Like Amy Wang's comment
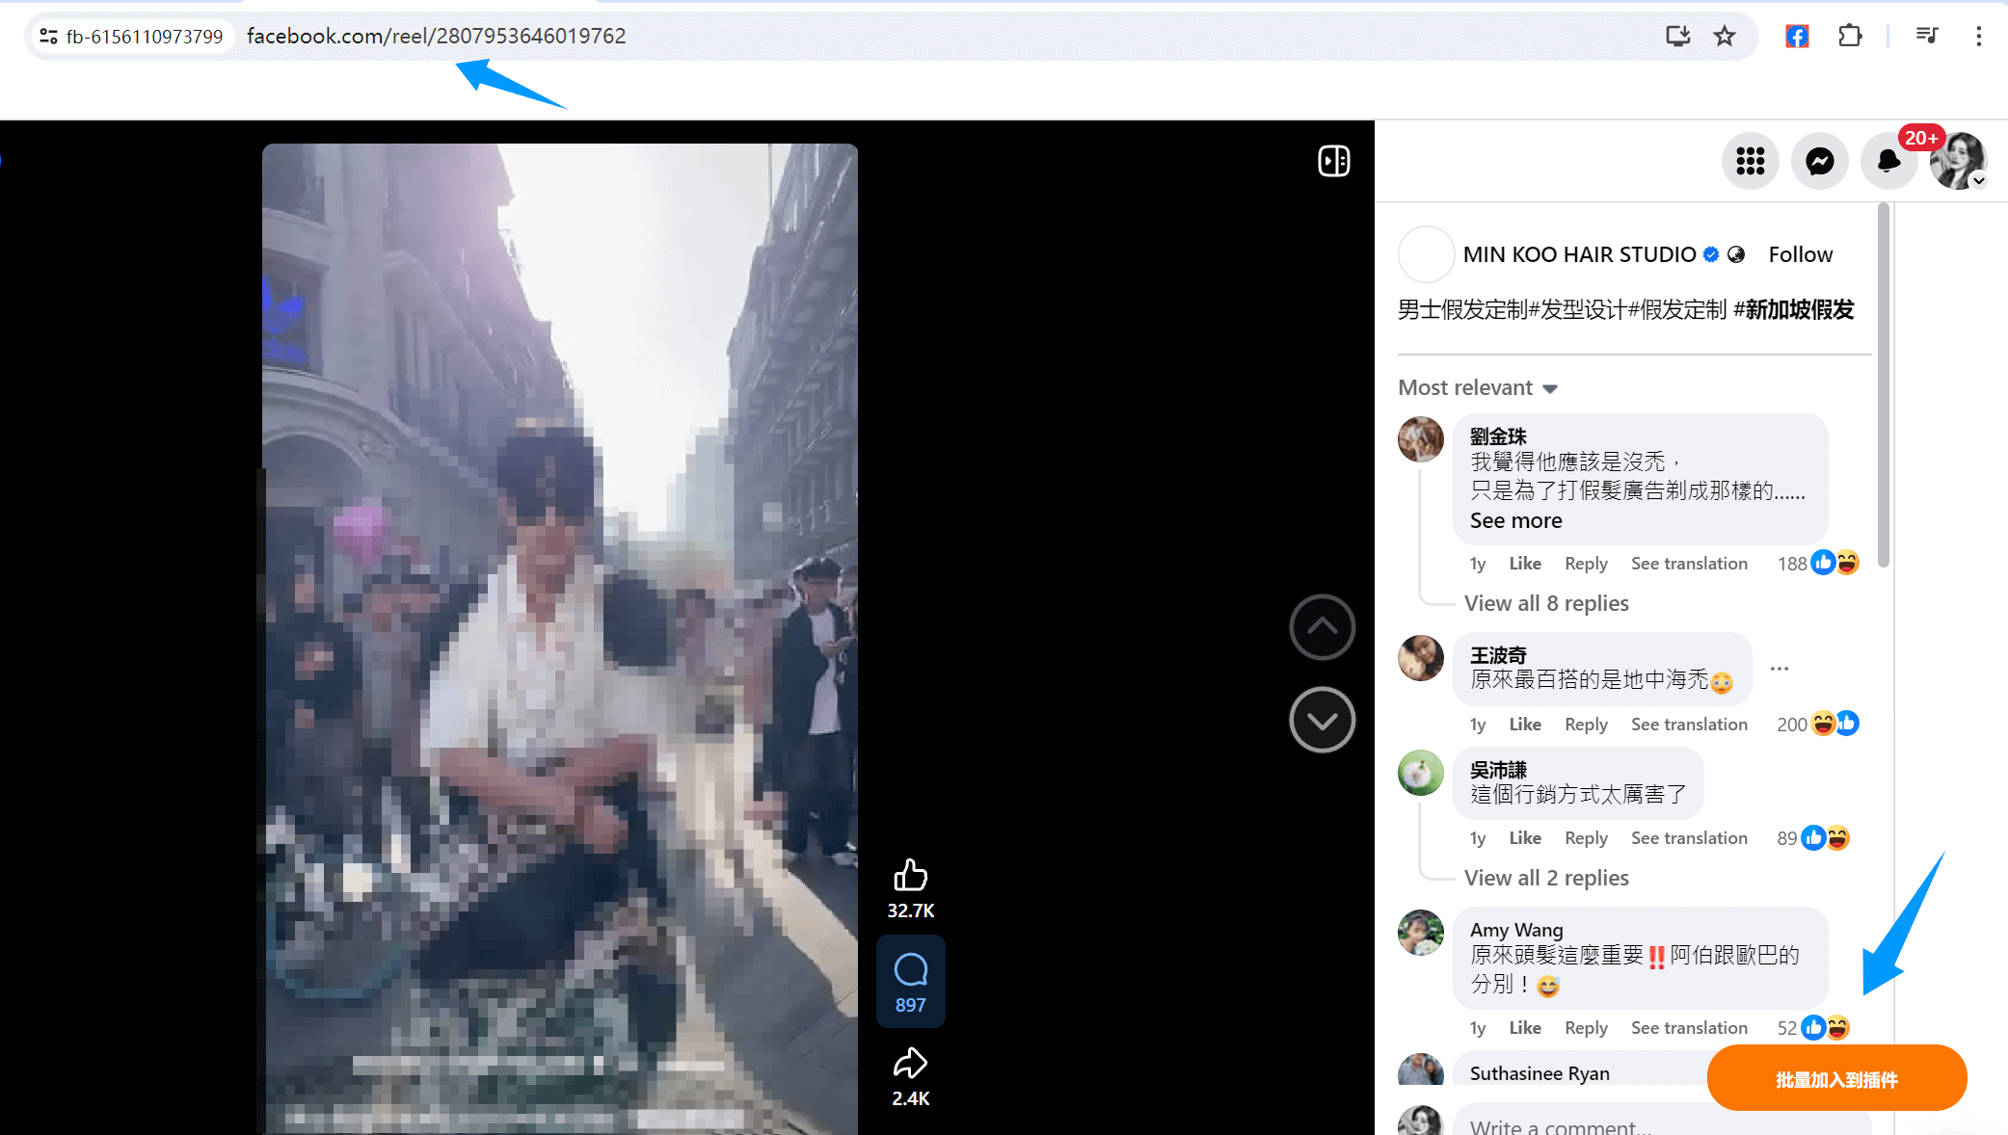This screenshot has height=1135, width=2008. 1525,1028
